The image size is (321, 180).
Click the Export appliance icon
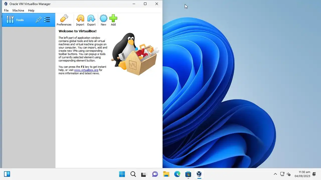click(x=91, y=20)
